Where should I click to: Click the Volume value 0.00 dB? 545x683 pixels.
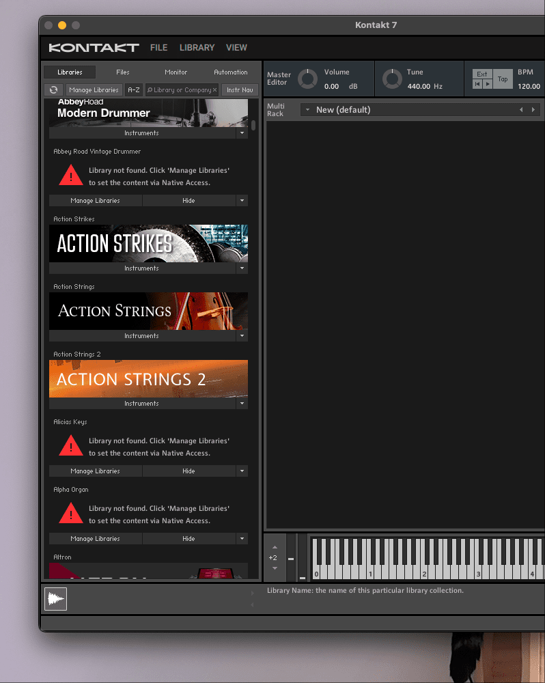[341, 86]
